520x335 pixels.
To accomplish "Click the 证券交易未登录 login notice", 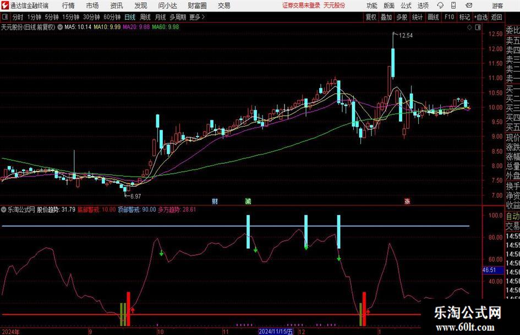I will [x=301, y=6].
